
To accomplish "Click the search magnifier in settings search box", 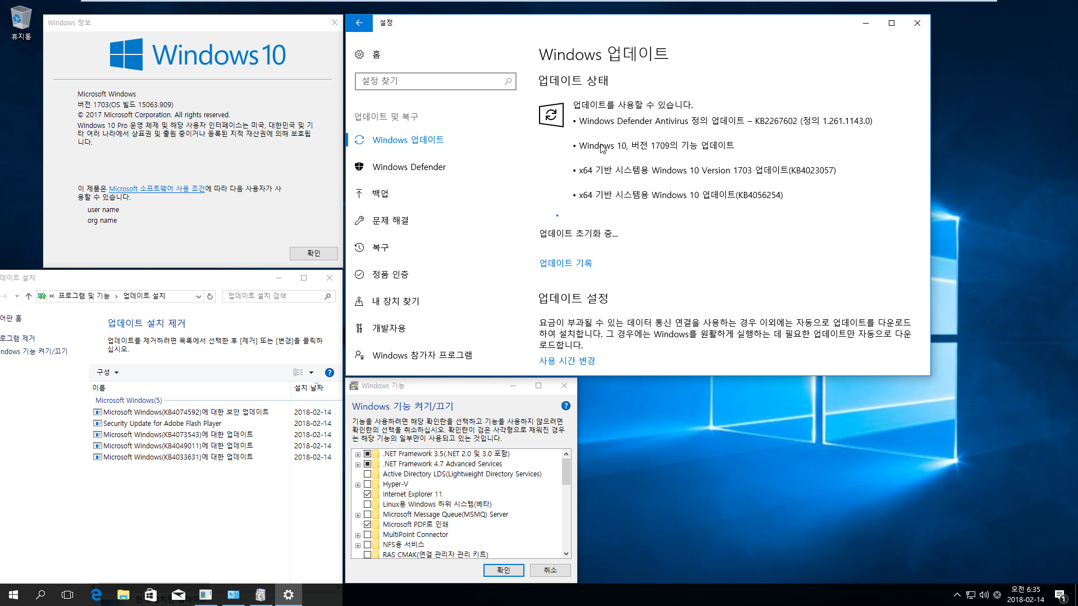I will tap(508, 81).
